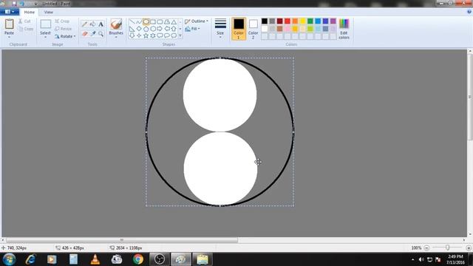This screenshot has height=266, width=473.
Task: Open the Edit colors dialog
Action: pyautogui.click(x=344, y=29)
